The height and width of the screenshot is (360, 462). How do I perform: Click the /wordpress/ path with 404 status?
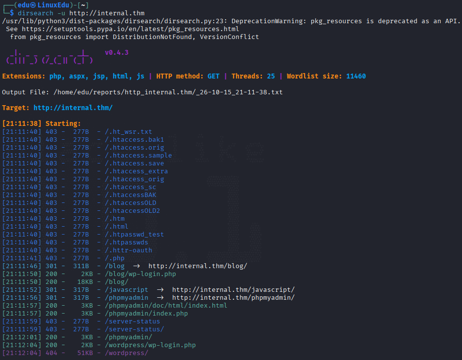coord(127,353)
